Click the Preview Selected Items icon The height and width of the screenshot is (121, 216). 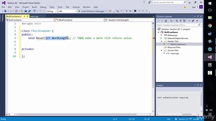pyautogui.click(x=197, y=21)
